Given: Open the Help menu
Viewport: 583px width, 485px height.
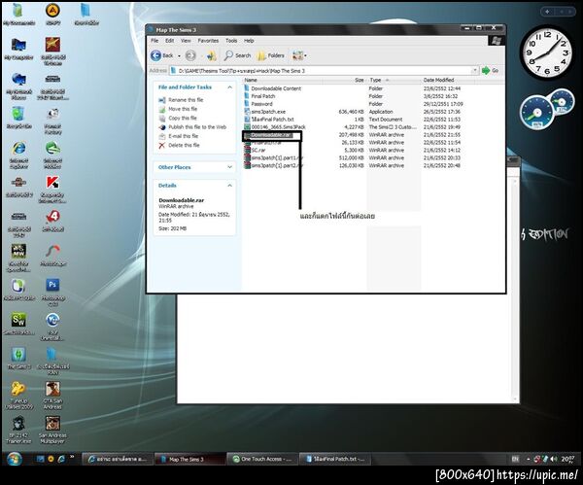Looking at the screenshot, I should 249,41.
